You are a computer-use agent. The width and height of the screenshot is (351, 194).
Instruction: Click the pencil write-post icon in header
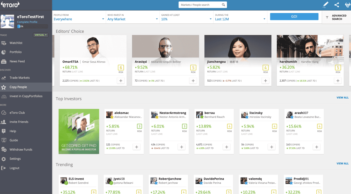coord(326,5)
